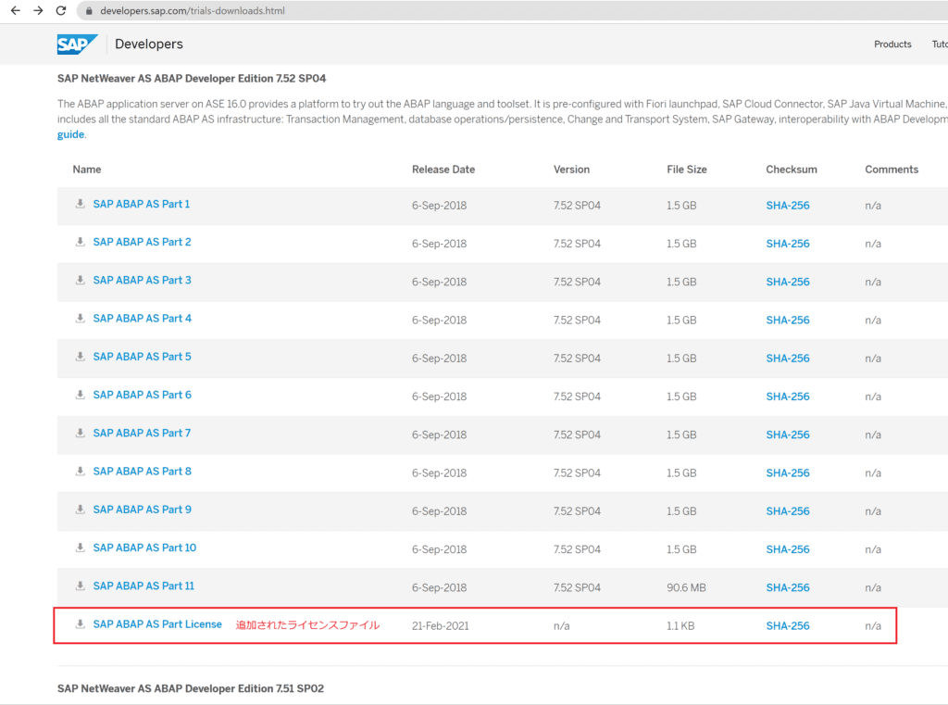
Task: Download SAP ABAP AS Part 11
Action: coord(143,585)
